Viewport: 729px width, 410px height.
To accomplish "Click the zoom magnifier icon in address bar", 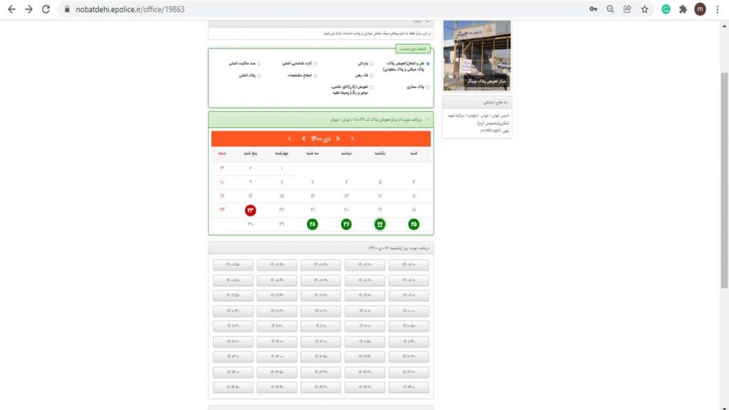I will pyautogui.click(x=610, y=9).
